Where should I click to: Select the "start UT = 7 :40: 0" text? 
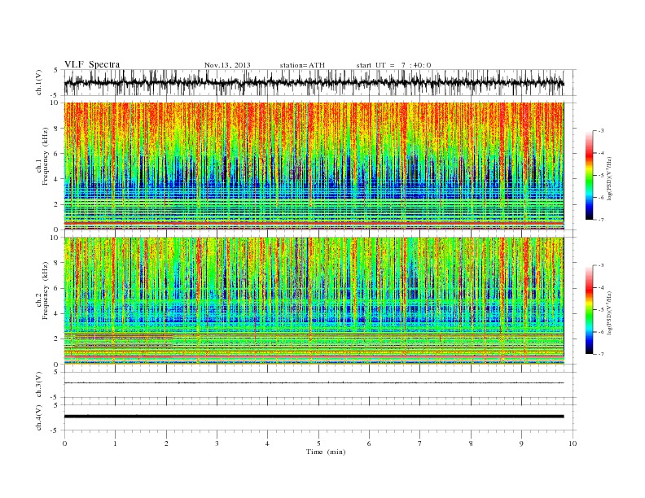pyautogui.click(x=393, y=65)
